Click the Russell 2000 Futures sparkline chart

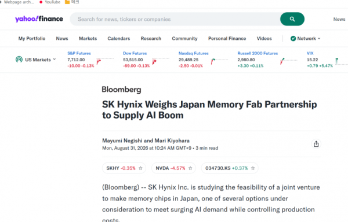288,61
